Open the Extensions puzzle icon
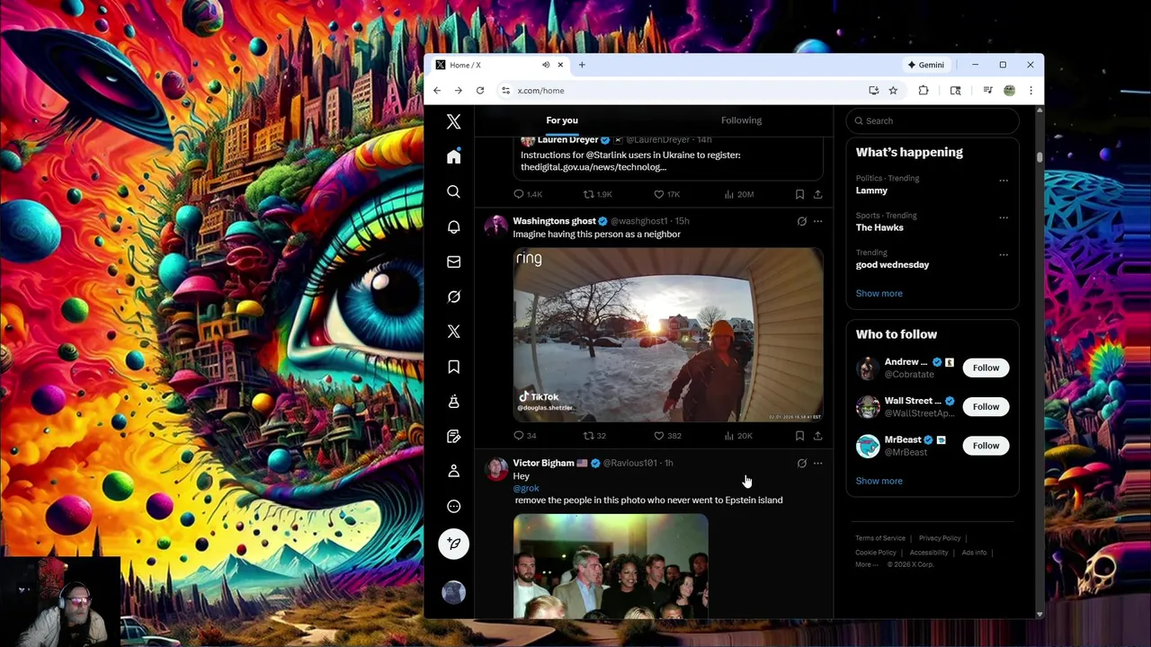The width and height of the screenshot is (1151, 647). coord(923,91)
